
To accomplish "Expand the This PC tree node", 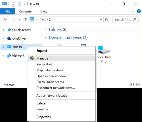I will click(x=3, y=47).
